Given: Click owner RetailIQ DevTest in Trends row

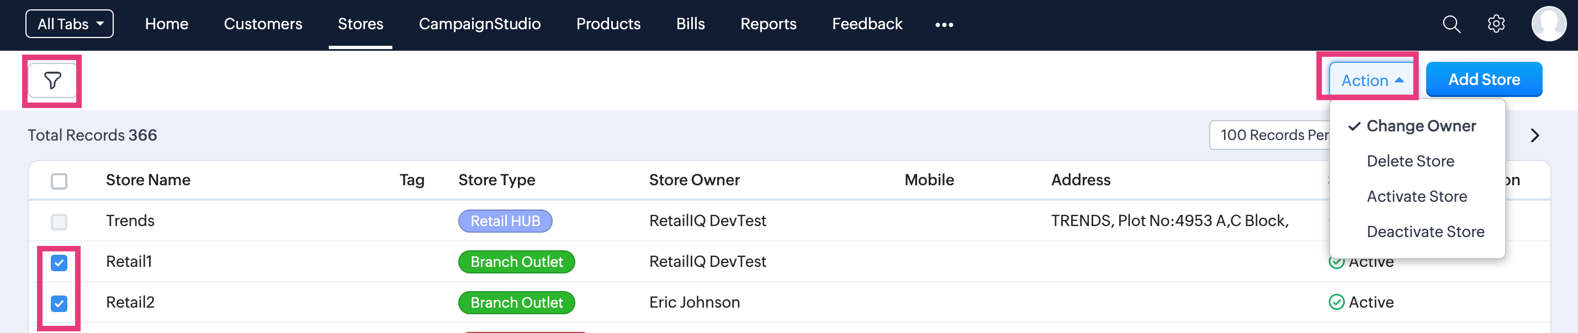Looking at the screenshot, I should point(707,221).
